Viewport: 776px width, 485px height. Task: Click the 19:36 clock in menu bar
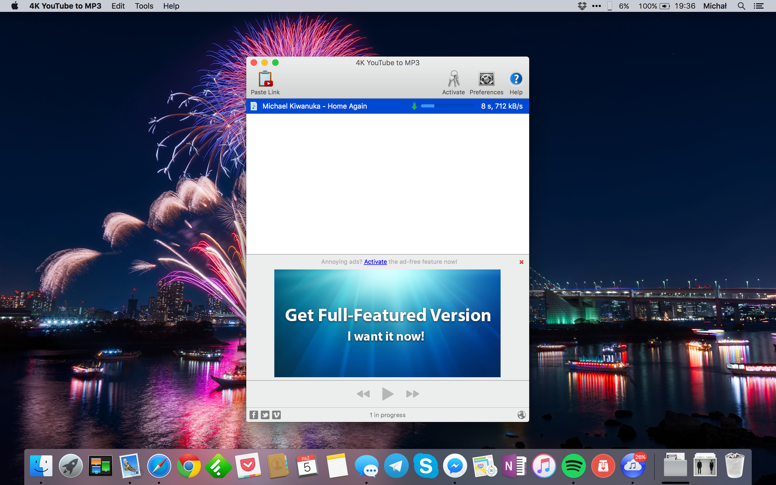[685, 6]
